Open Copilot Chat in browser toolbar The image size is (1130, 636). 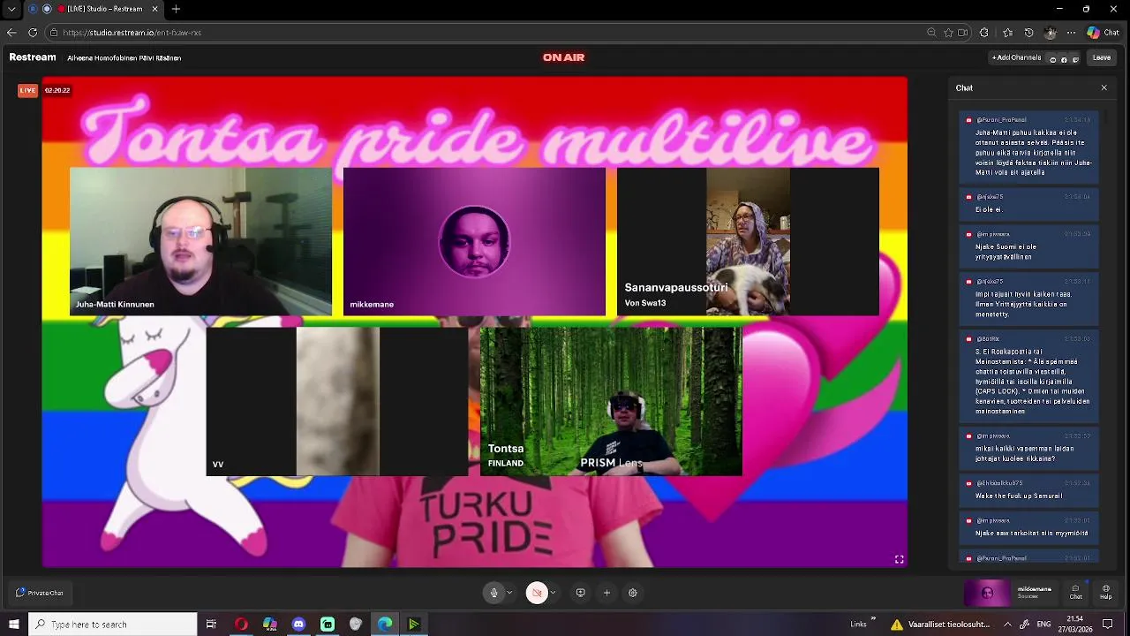point(1104,33)
